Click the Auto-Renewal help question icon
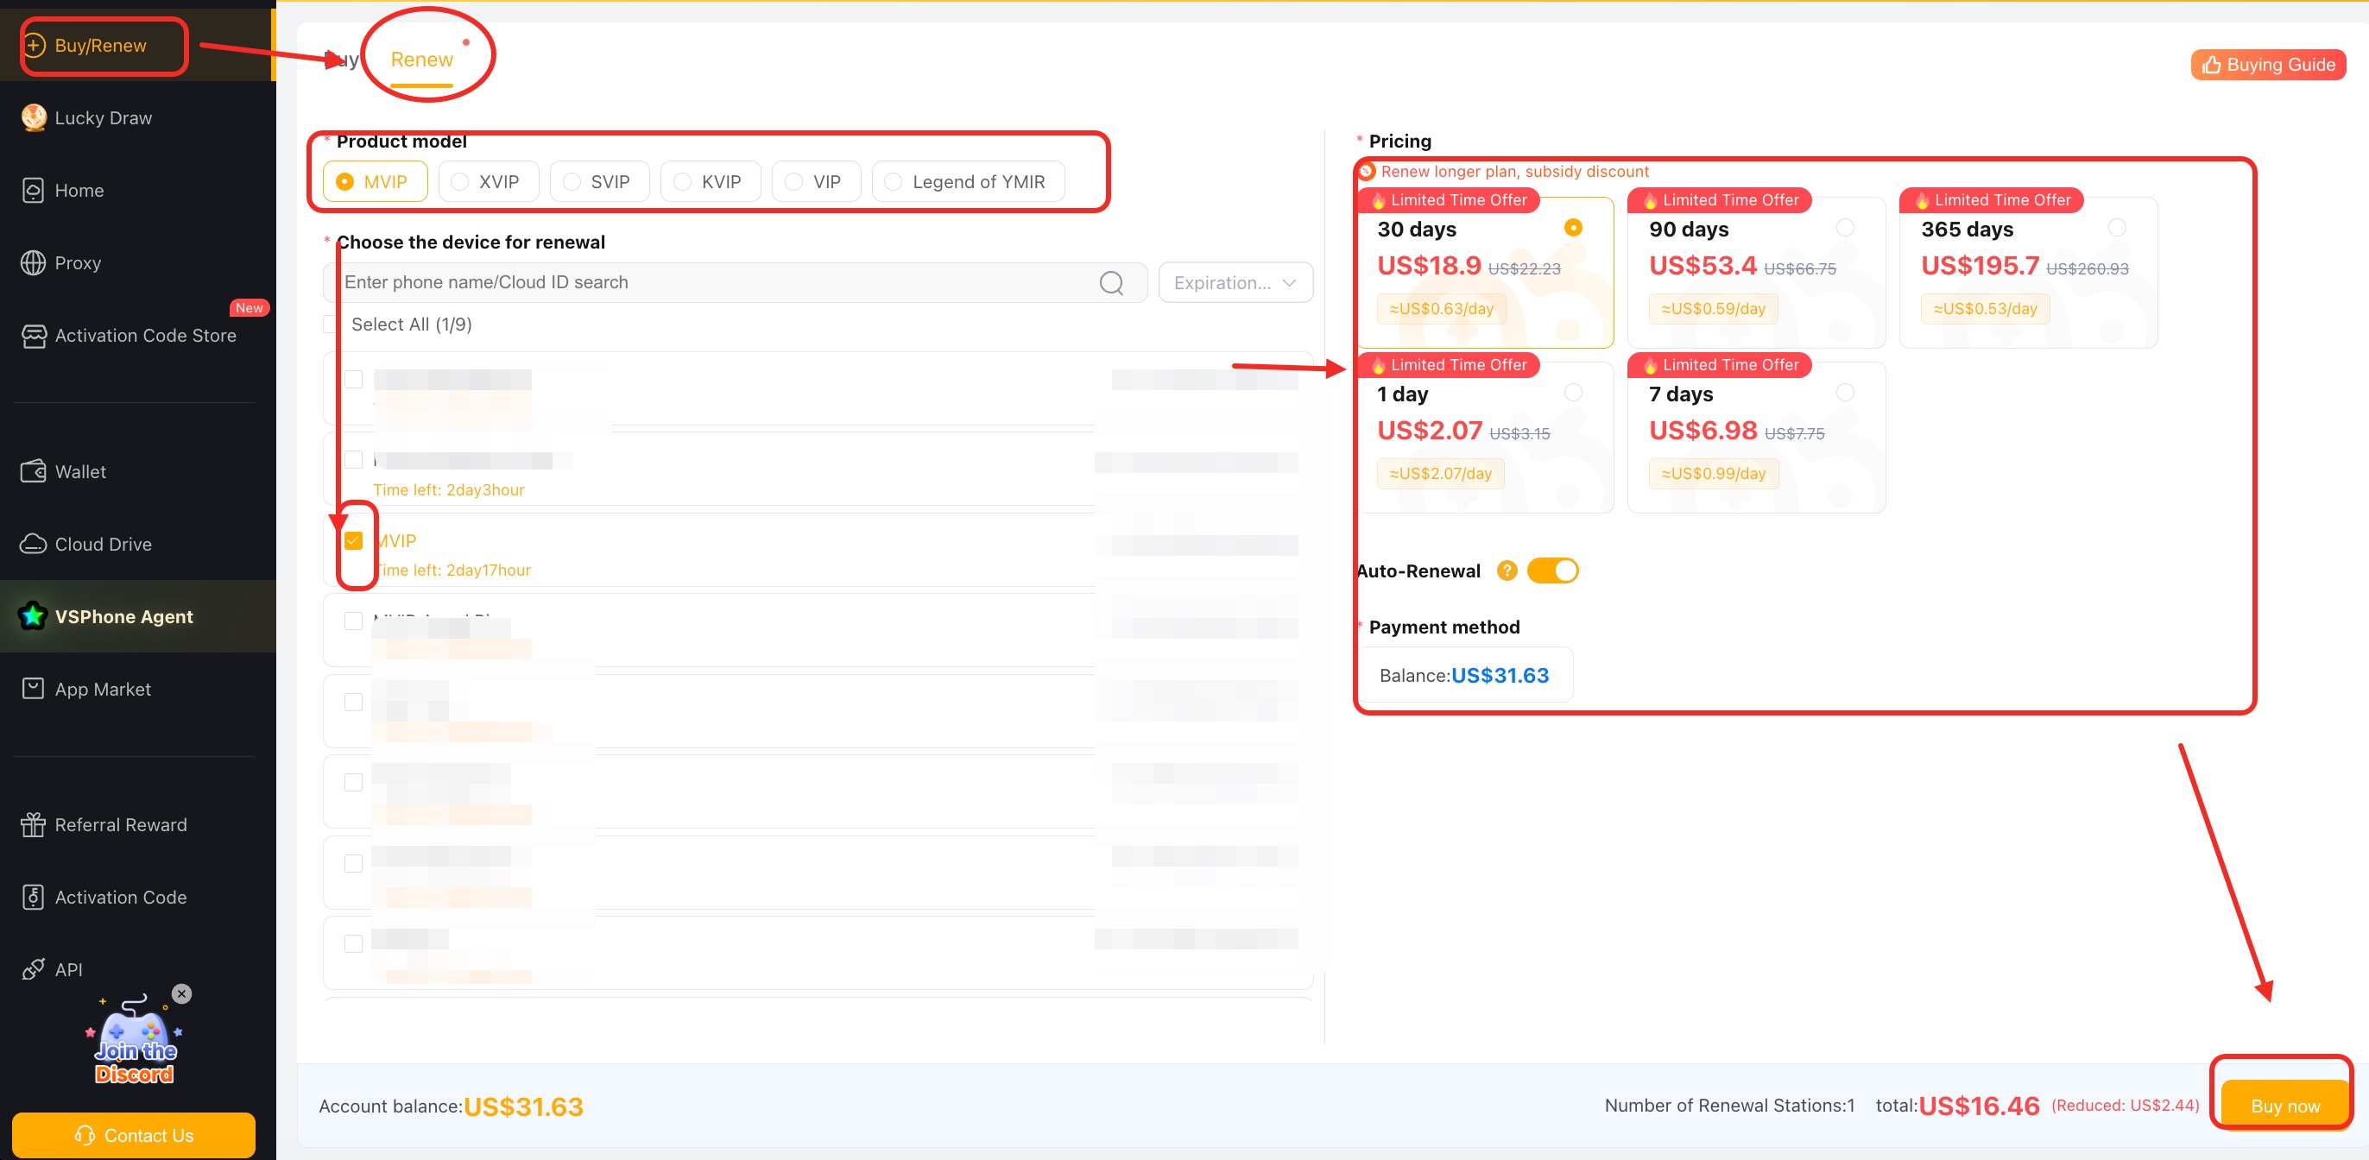2369x1160 pixels. [x=1507, y=571]
